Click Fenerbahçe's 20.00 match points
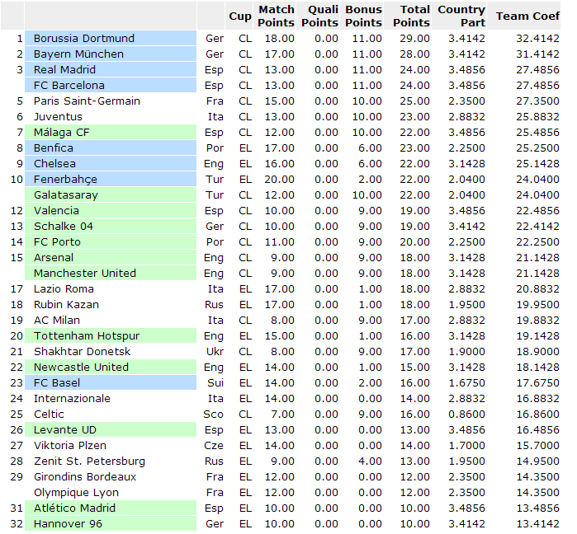The width and height of the screenshot is (577, 534). [x=279, y=179]
